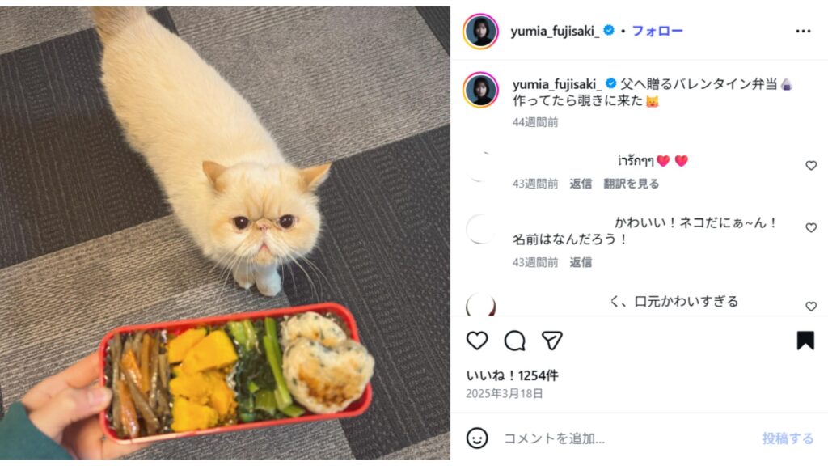
Task: Open likes list いいね！1254件
Action: click(512, 375)
